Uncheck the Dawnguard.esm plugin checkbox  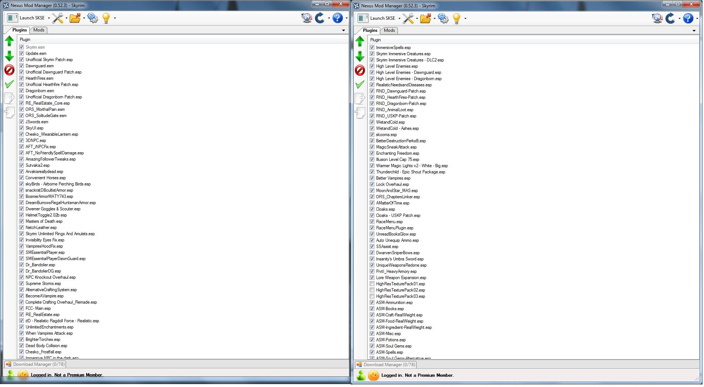click(22, 66)
